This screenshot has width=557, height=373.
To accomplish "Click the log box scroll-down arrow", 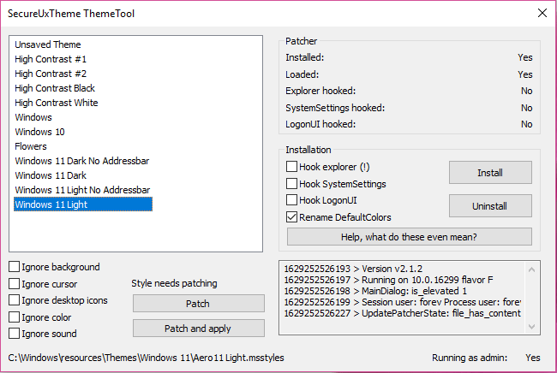I will (531, 327).
